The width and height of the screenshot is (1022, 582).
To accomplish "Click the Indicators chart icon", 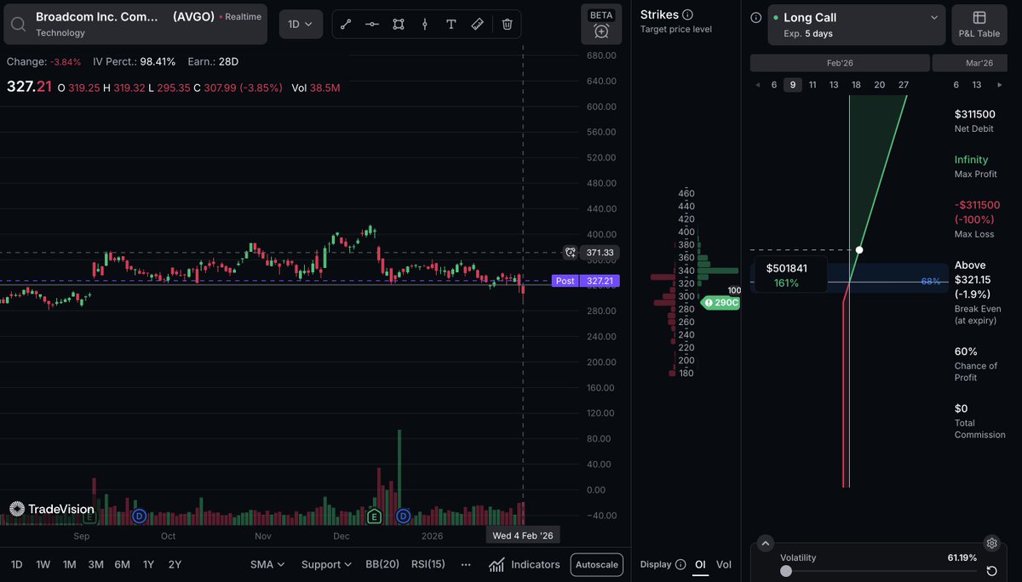I will 497,564.
